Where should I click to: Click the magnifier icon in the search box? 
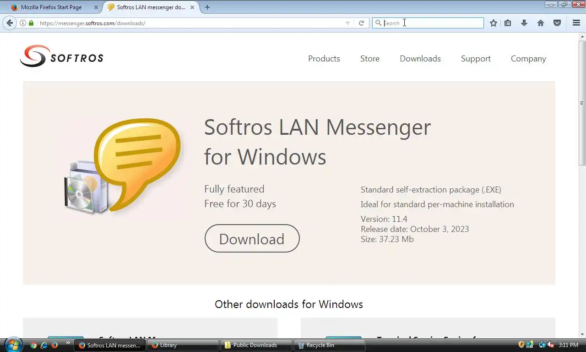tap(378, 23)
